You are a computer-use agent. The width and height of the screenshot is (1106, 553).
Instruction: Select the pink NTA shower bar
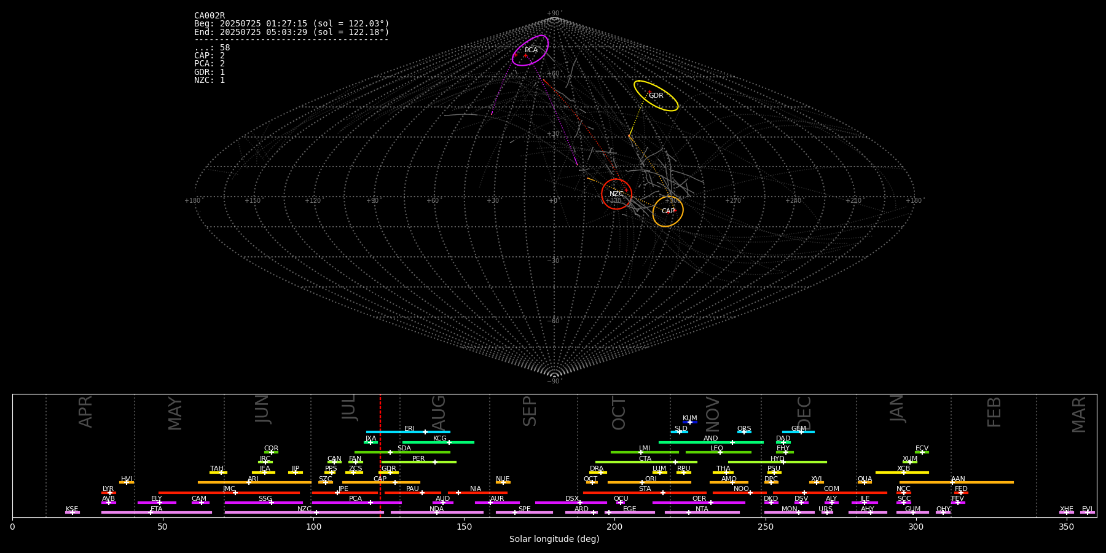tap(702, 512)
